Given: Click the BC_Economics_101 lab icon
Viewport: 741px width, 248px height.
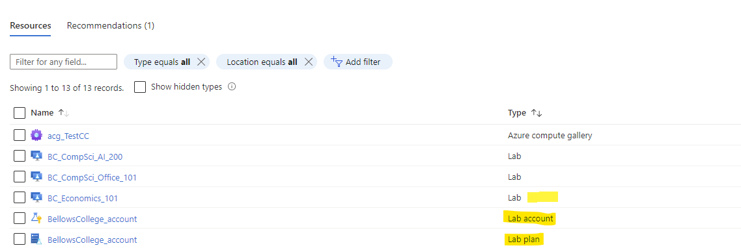Looking at the screenshot, I should (36, 198).
